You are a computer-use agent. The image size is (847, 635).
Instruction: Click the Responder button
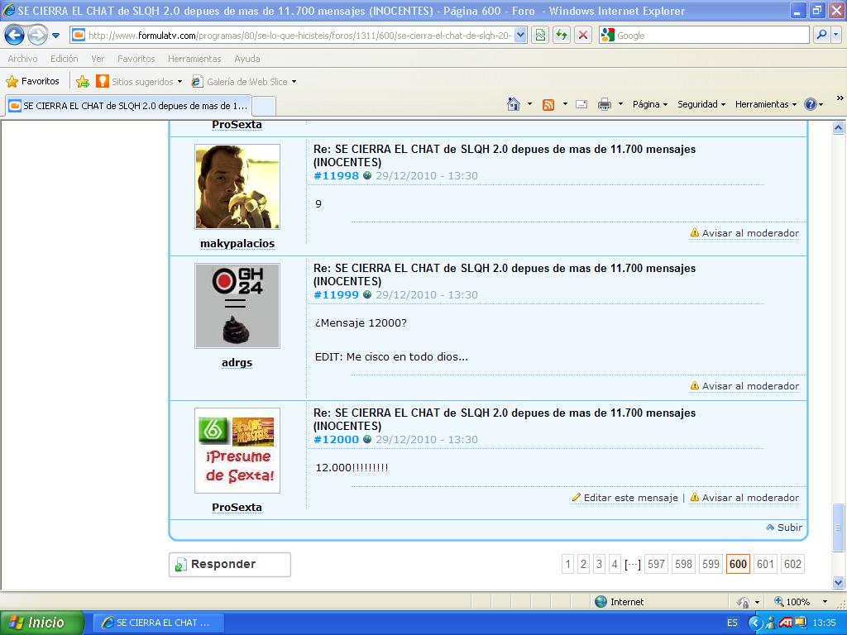click(230, 564)
